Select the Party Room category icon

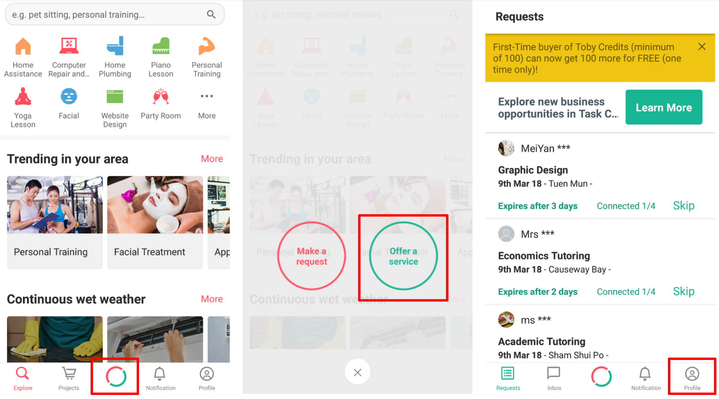[161, 97]
